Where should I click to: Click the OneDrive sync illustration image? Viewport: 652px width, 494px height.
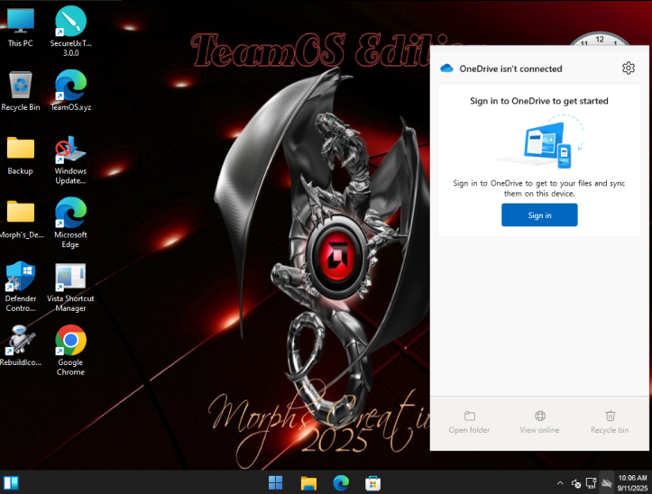[540, 142]
